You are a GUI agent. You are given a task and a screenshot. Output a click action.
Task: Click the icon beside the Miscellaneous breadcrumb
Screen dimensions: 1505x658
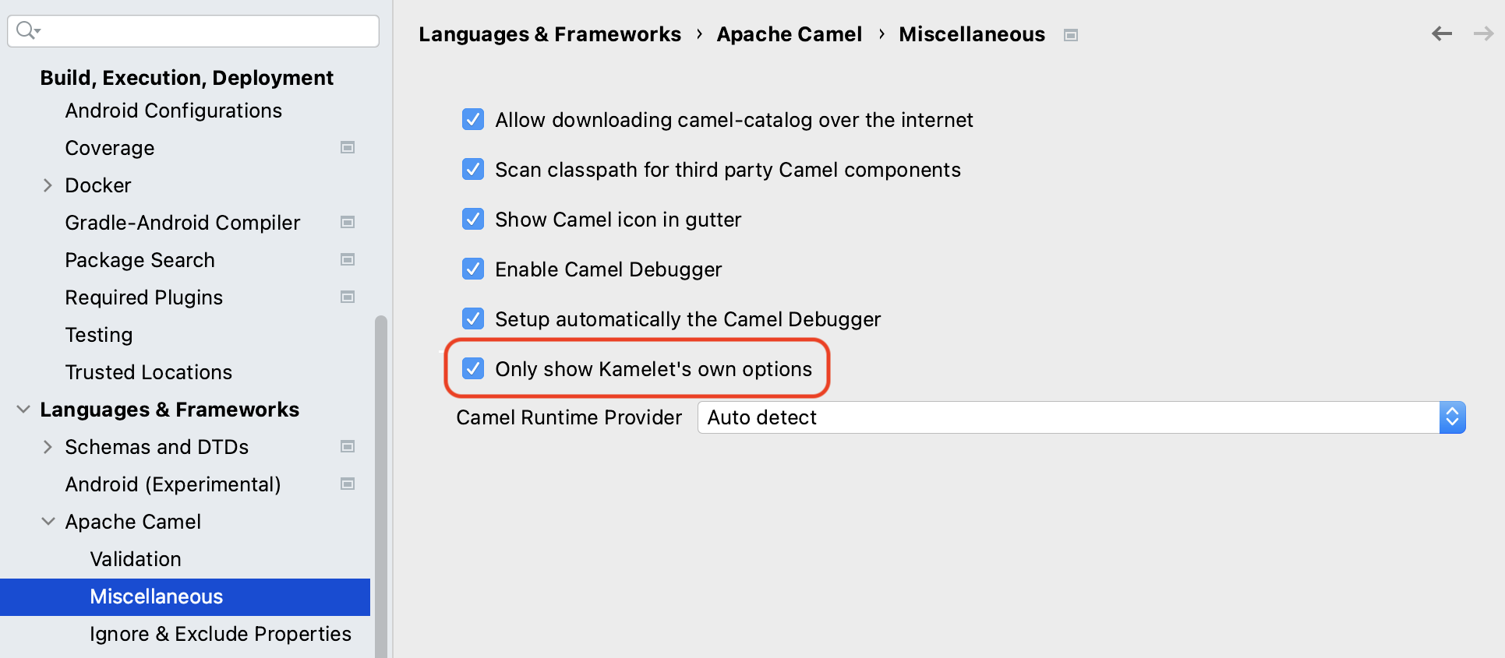click(1071, 34)
